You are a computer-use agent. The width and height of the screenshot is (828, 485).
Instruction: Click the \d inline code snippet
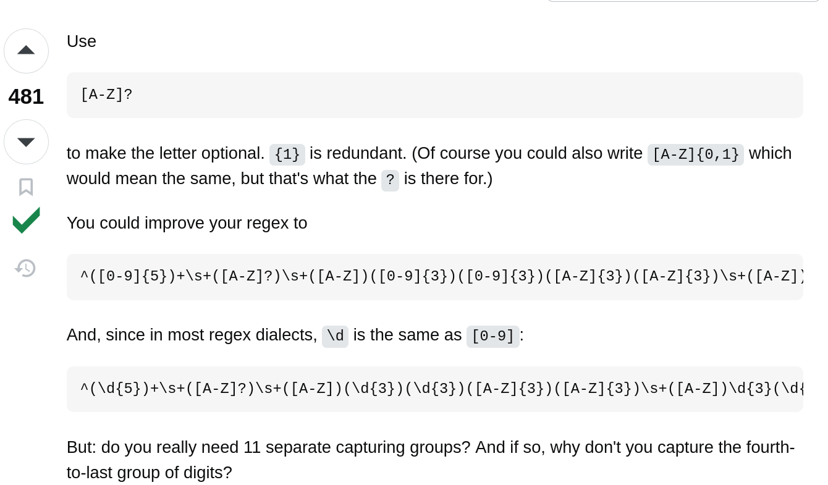(335, 336)
